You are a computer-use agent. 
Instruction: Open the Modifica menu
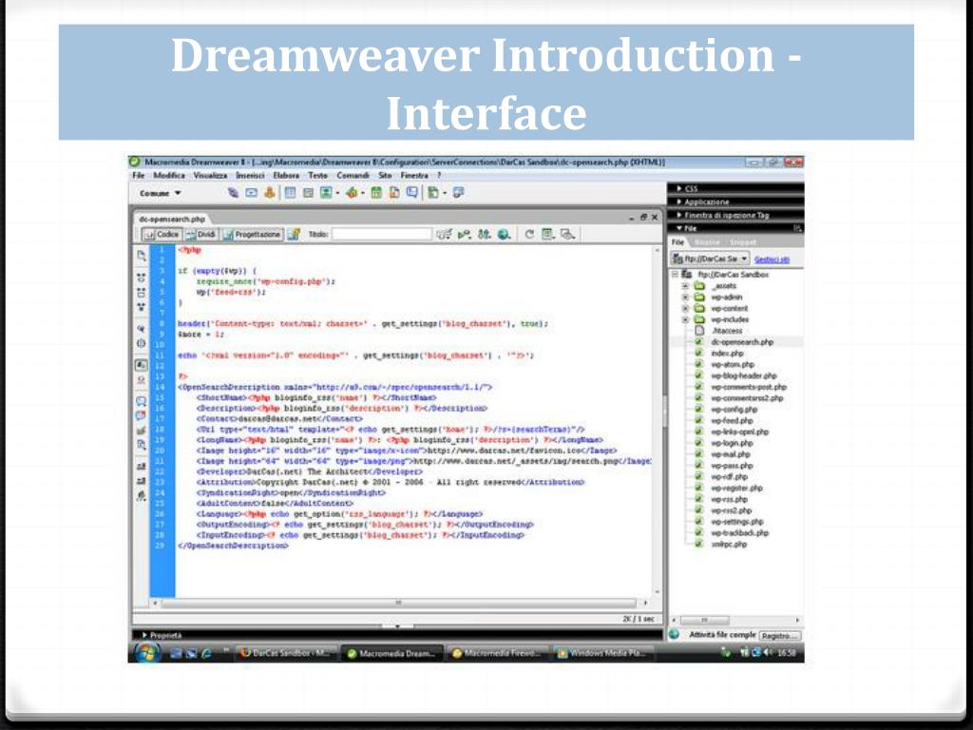point(169,176)
